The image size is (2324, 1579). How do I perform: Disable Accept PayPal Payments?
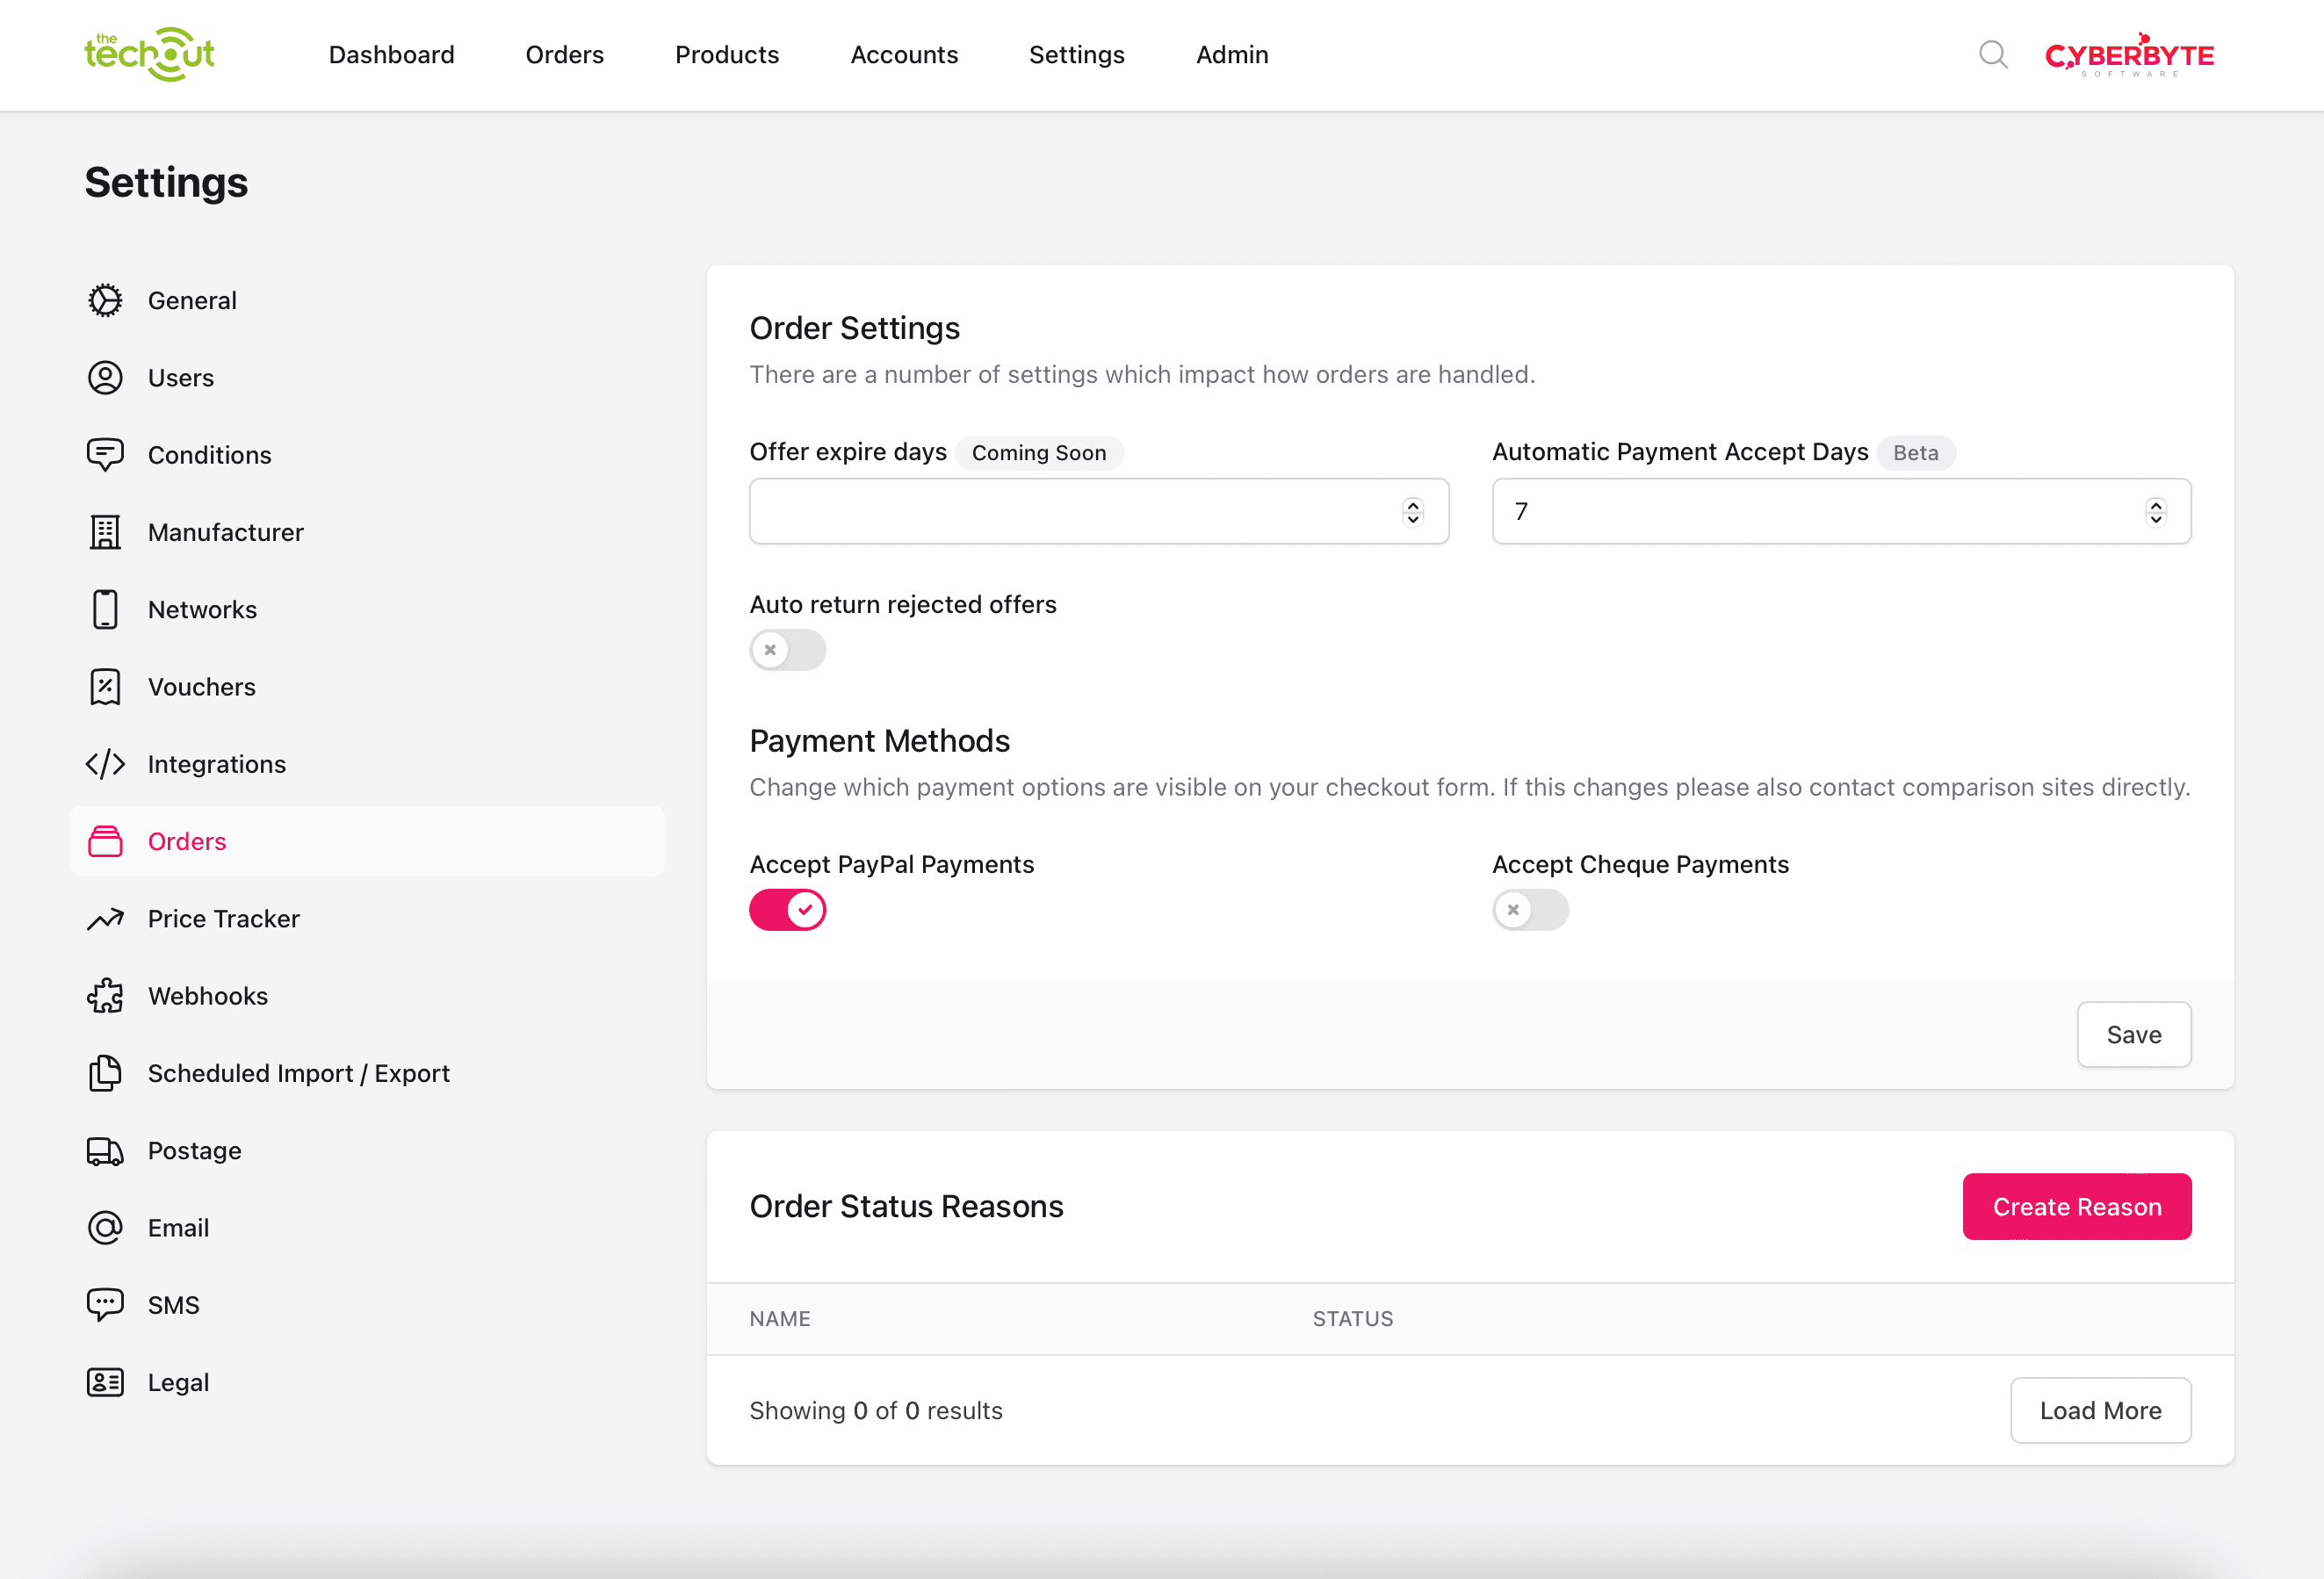[x=788, y=910]
